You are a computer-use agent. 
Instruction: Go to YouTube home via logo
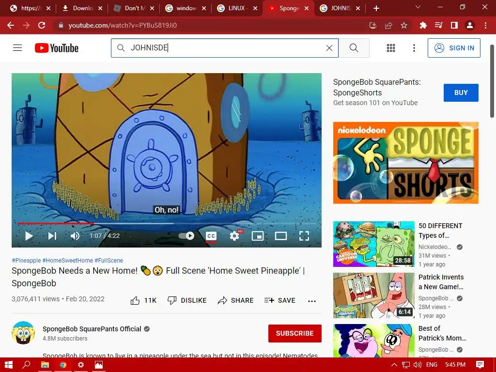(x=57, y=48)
